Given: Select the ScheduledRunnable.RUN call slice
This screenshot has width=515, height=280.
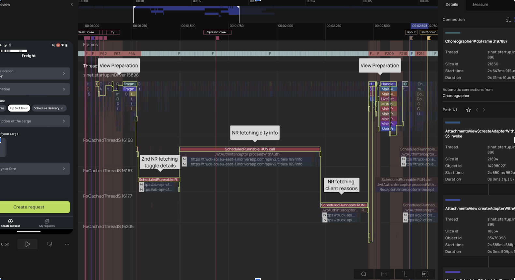Looking at the screenshot, I should tap(250, 149).
